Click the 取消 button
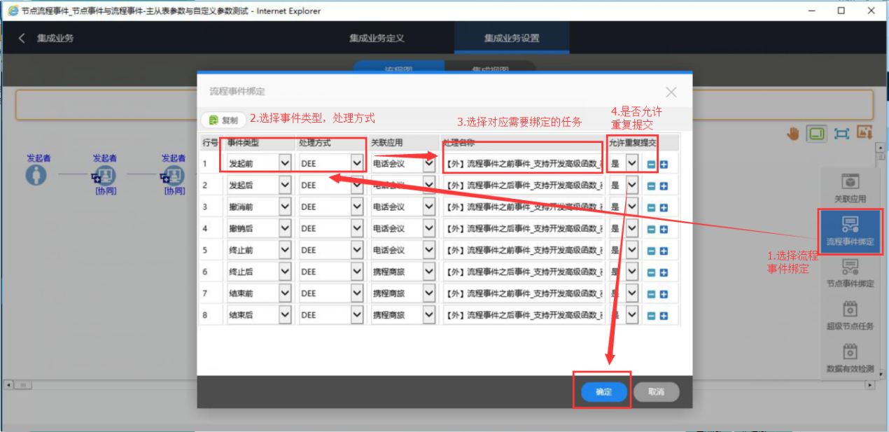This screenshot has width=889, height=432. coord(656,392)
